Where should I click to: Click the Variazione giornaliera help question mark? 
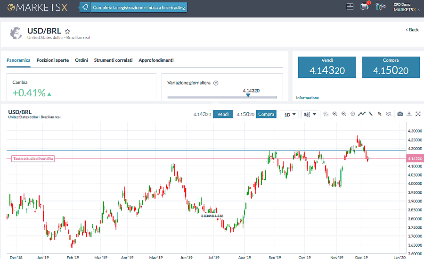pos(216,83)
